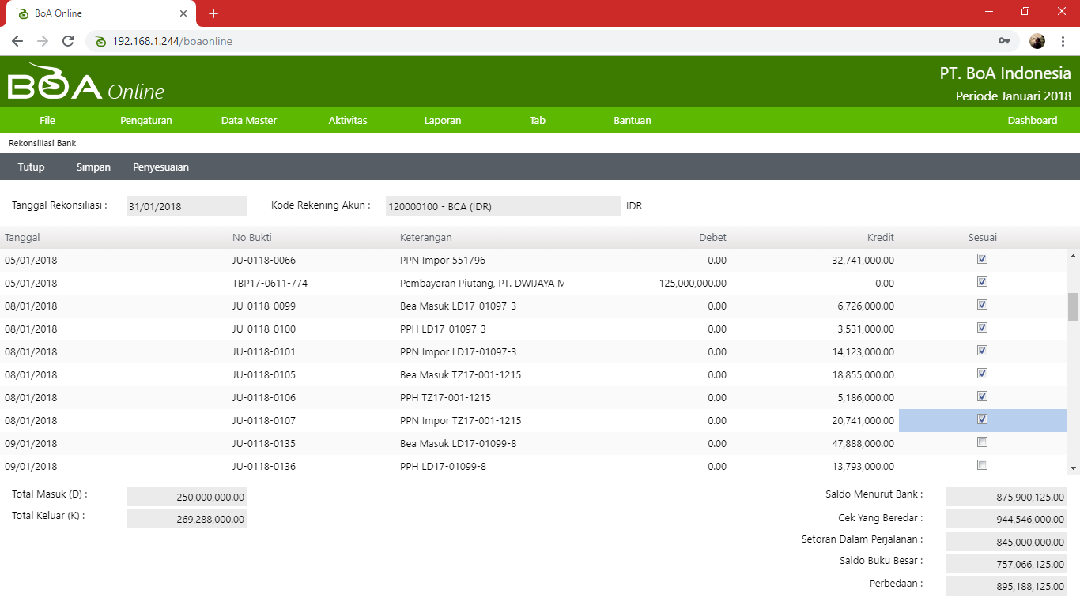Click the Tanggal Rekonsiliasi date field
Image resolution: width=1080 pixels, height=605 pixels.
[x=186, y=206]
